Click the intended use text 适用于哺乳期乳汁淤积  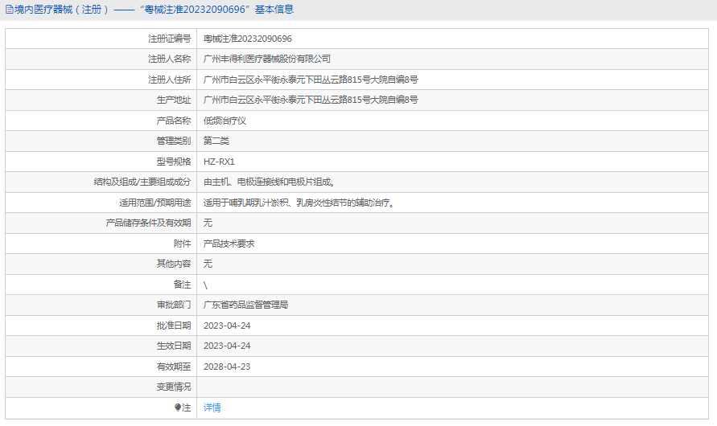tap(246, 203)
